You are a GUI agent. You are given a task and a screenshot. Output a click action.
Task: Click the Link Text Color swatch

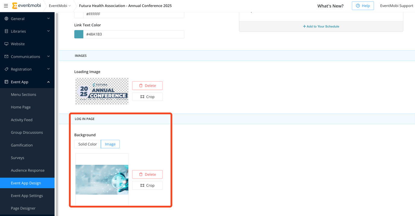79,34
